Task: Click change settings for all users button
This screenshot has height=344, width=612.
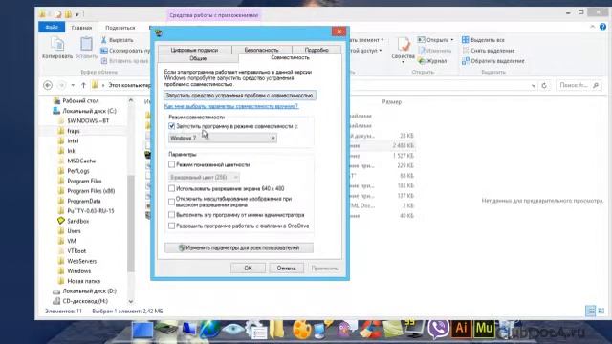Action: [239, 247]
